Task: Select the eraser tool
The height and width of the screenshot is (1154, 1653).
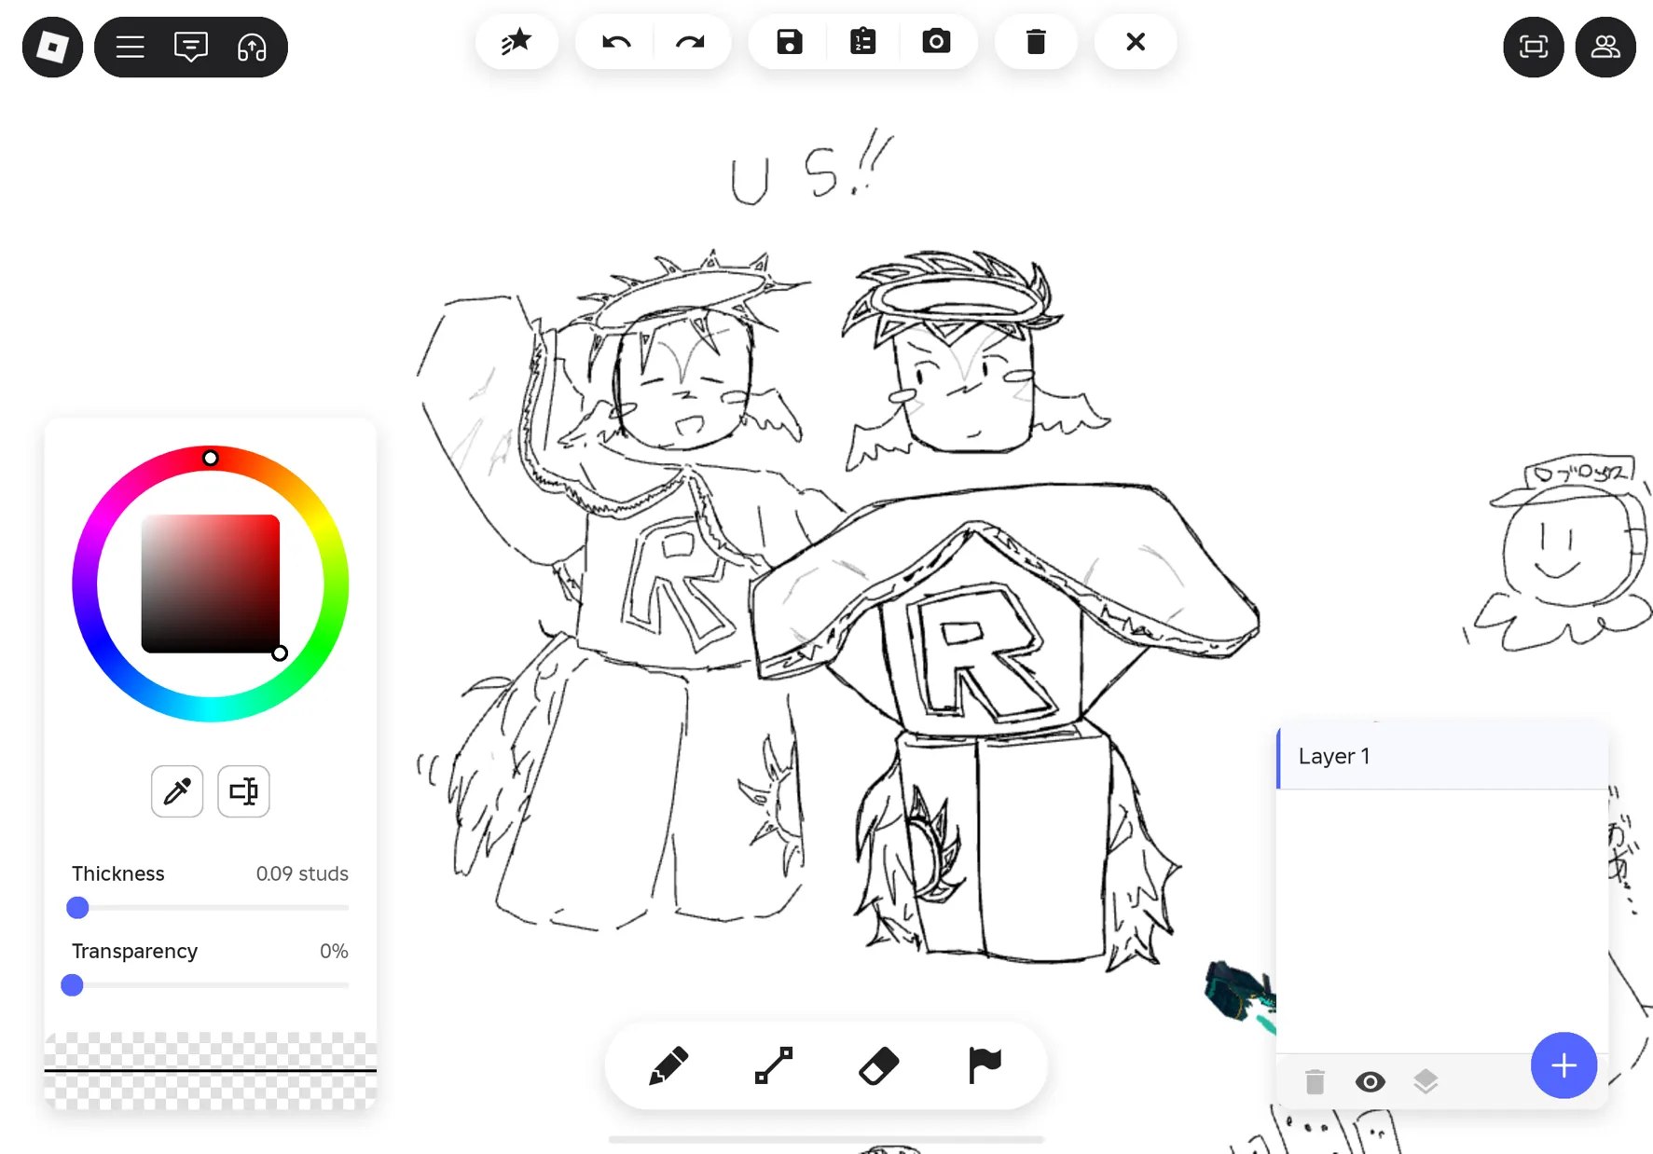Action: click(879, 1065)
